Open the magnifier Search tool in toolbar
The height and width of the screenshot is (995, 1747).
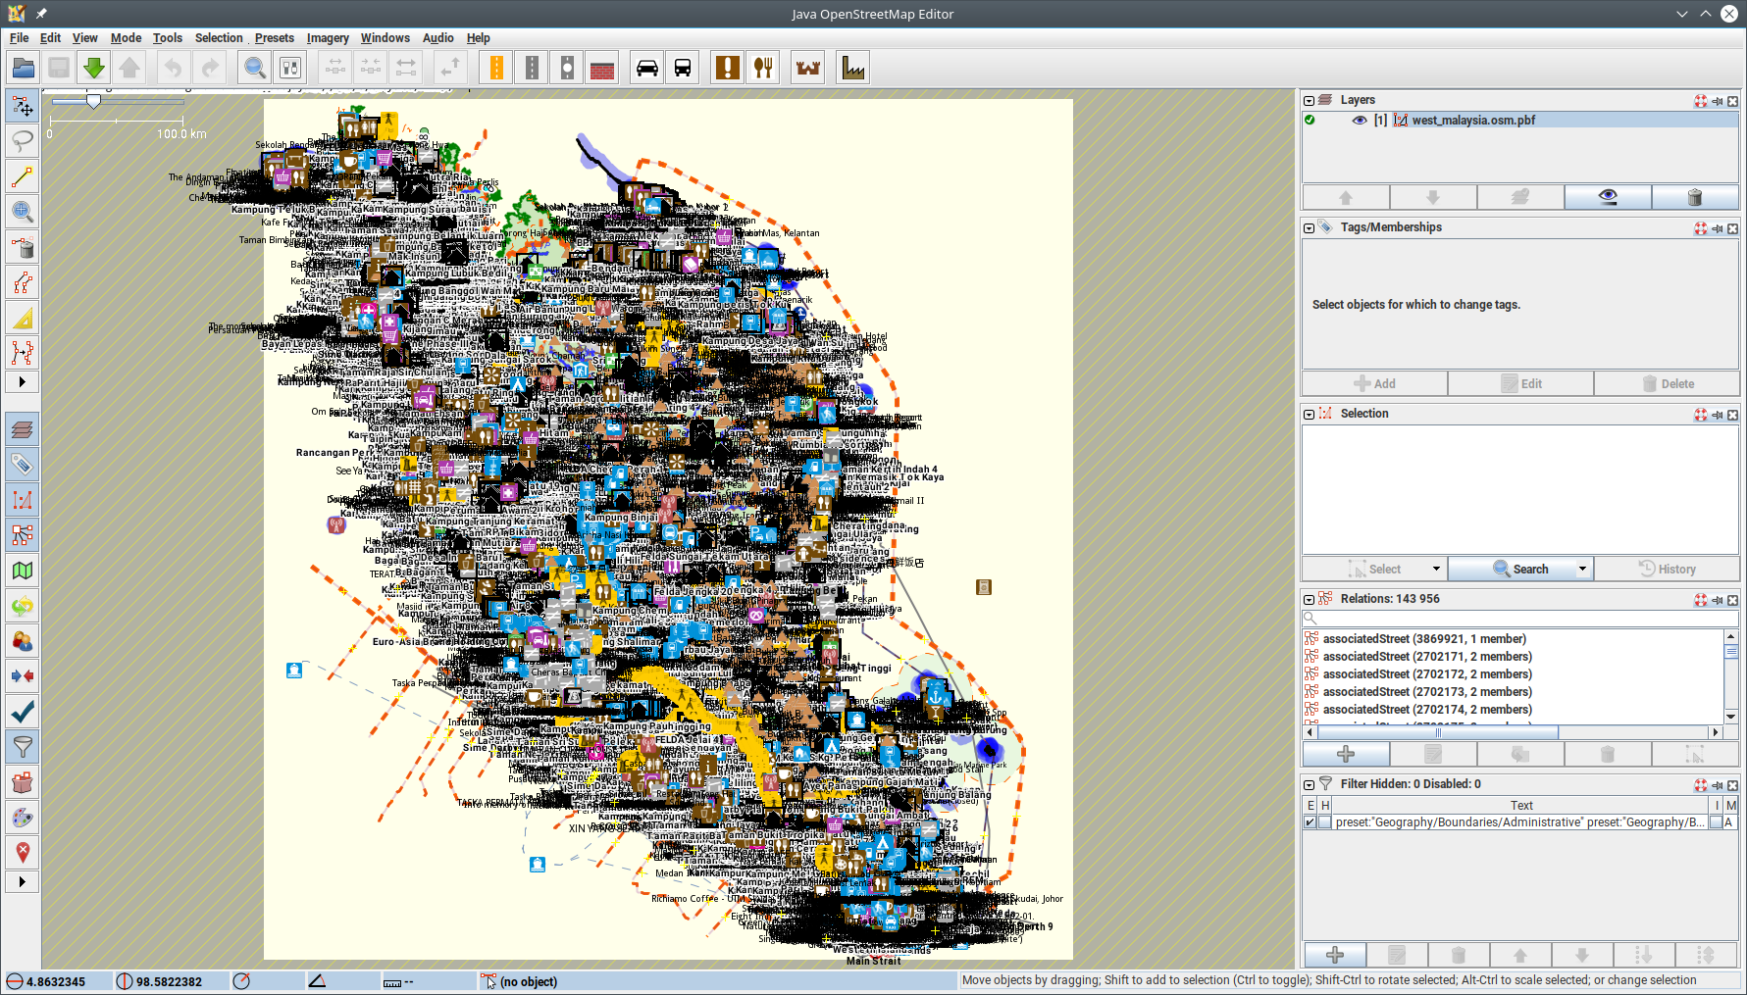pyautogui.click(x=255, y=68)
